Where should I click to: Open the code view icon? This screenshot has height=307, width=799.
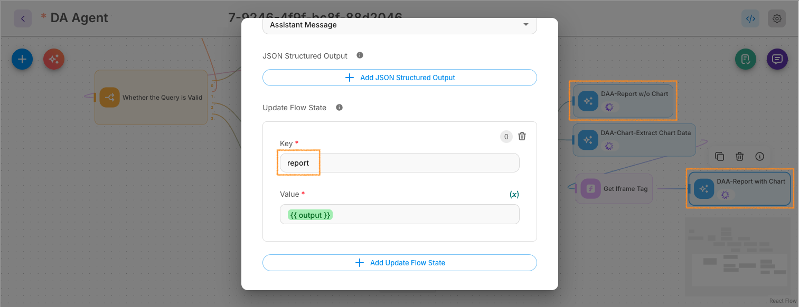click(750, 18)
